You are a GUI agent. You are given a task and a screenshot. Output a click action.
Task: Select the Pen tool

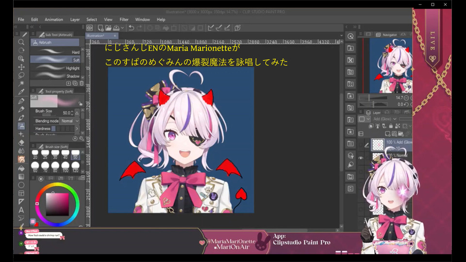[x=21, y=101]
